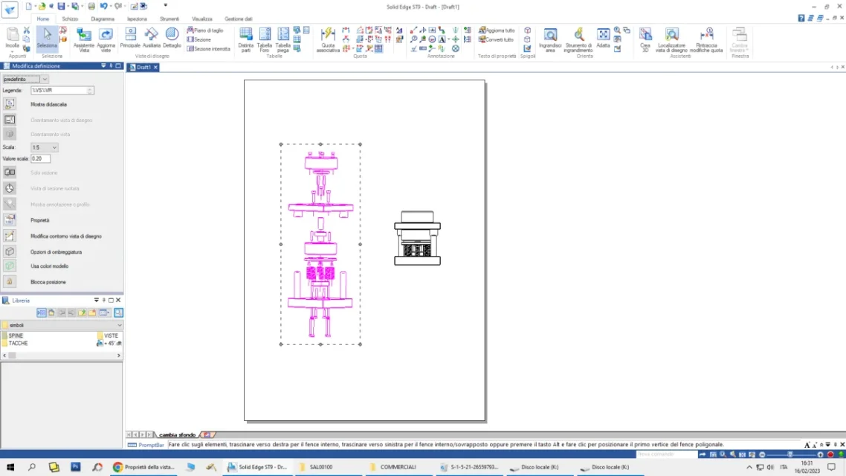
Task: Toggle Usa colori modello
Action: [x=10, y=266]
